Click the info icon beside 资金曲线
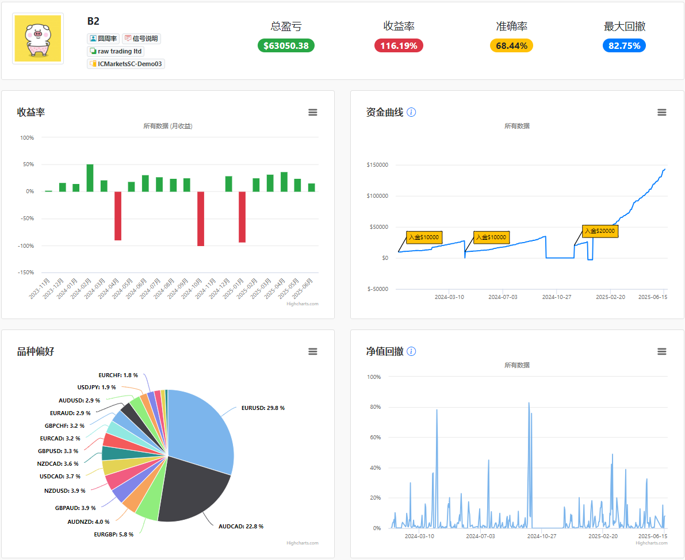685x560 pixels. (x=411, y=112)
